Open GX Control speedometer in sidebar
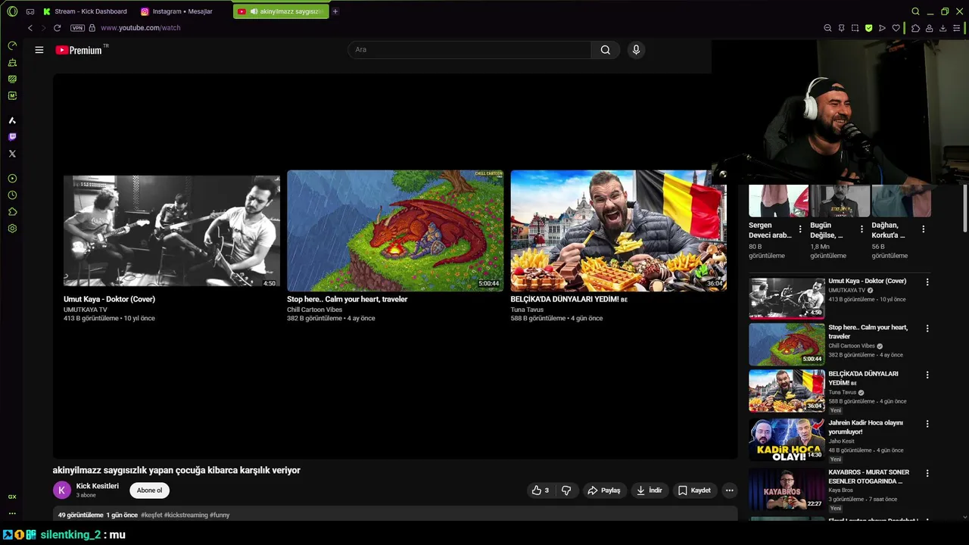Image resolution: width=969 pixels, height=545 pixels. click(12, 45)
